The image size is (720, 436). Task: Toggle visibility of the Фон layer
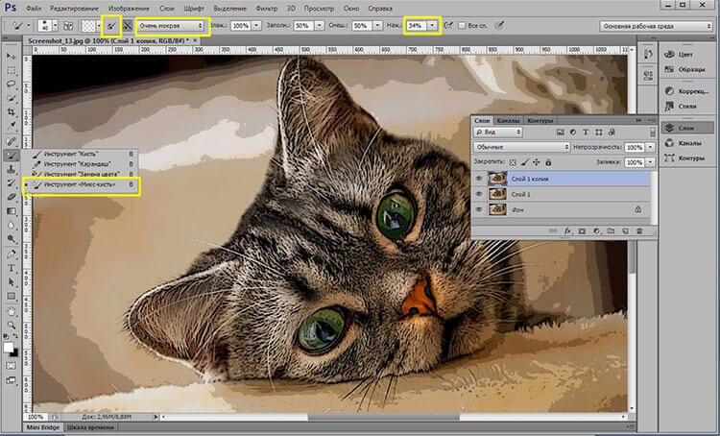[x=480, y=208]
